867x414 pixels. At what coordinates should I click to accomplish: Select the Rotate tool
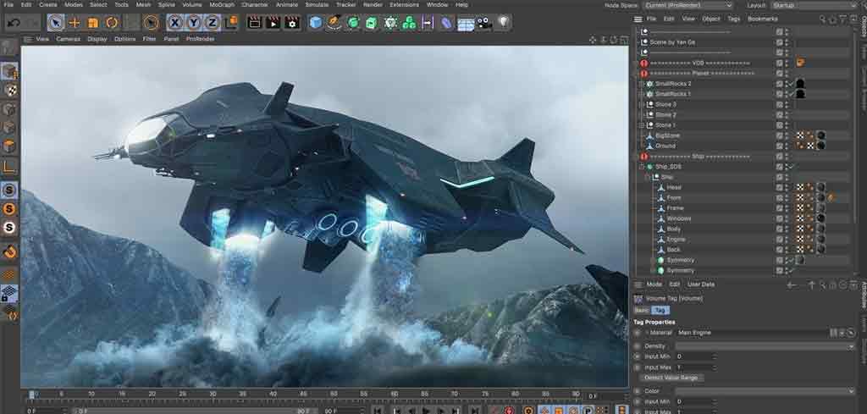[x=111, y=23]
